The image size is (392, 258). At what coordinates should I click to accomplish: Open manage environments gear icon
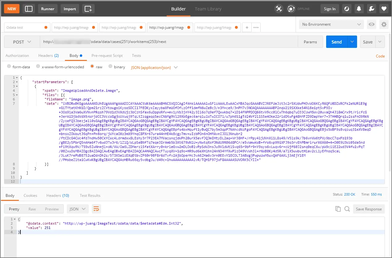(x=384, y=24)
